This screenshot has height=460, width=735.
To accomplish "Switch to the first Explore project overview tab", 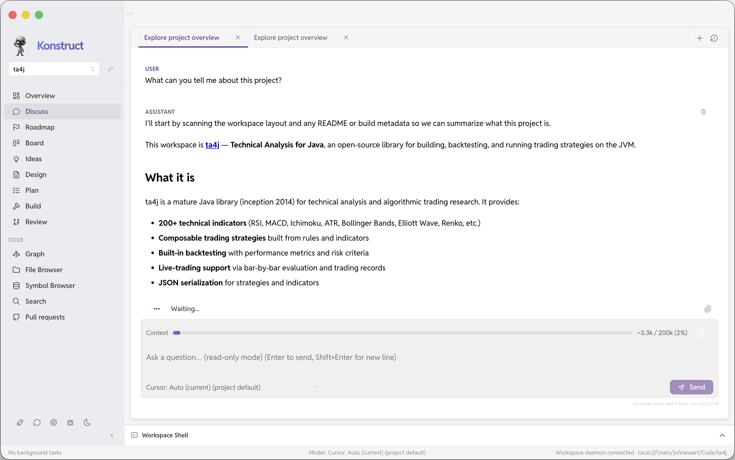I will (181, 38).
